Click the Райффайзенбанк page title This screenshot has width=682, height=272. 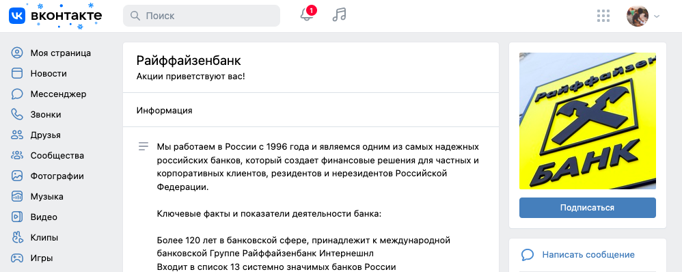(189, 61)
